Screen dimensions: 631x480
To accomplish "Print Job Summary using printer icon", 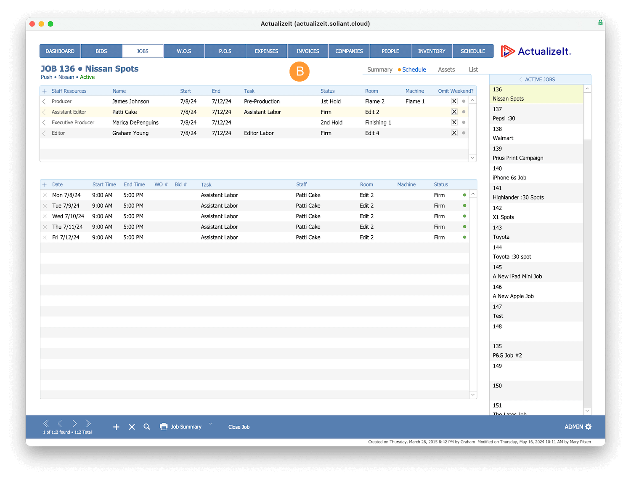I will coord(164,427).
